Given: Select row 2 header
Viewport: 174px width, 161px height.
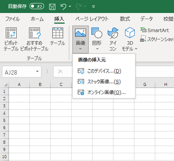Looking at the screenshot, I should pos(4,99).
